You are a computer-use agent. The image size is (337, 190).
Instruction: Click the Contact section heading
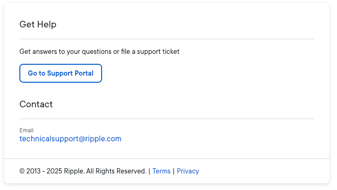[x=36, y=104]
